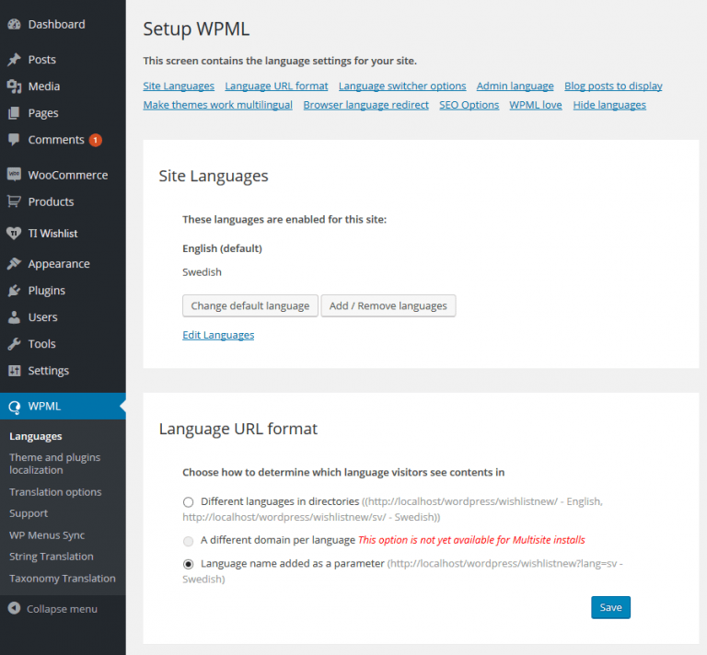Open Comments menu item
The width and height of the screenshot is (707, 655).
coord(56,140)
